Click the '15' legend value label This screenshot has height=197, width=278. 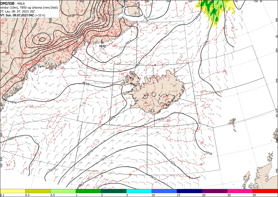click(178, 195)
